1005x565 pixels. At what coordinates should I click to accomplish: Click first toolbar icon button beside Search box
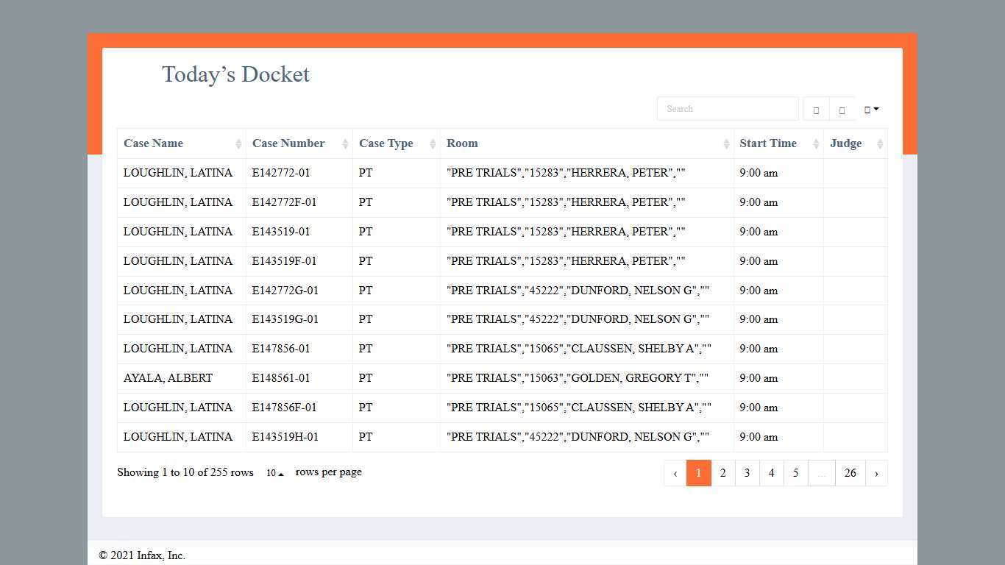click(816, 110)
